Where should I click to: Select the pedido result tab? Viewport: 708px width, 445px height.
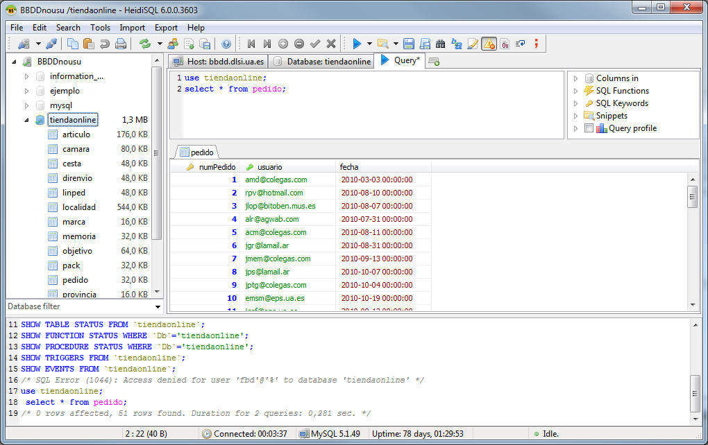click(196, 152)
